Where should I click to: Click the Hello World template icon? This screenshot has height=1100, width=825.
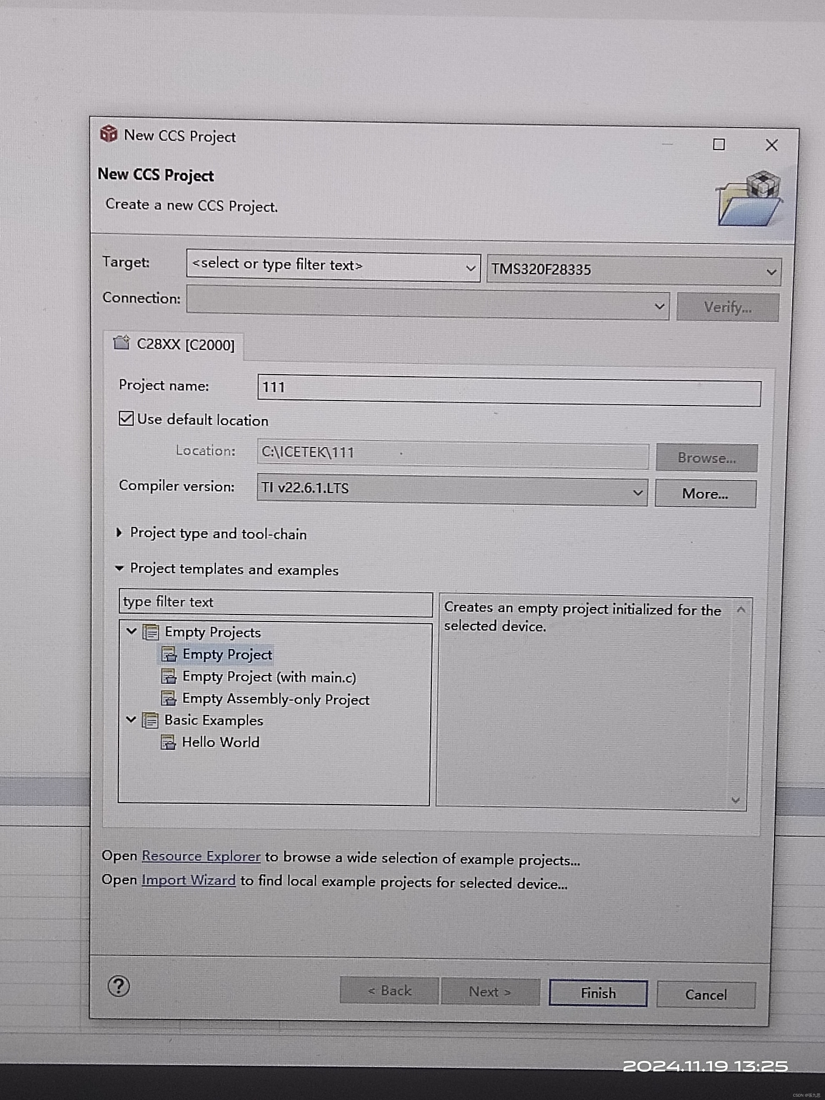tap(168, 743)
